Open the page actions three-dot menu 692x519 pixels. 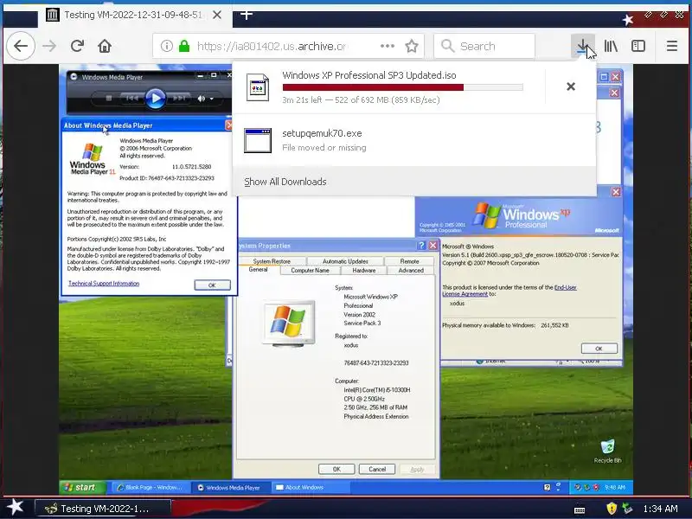[387, 46]
